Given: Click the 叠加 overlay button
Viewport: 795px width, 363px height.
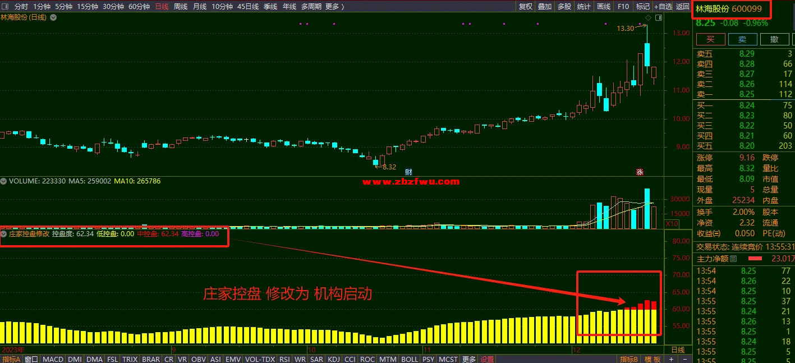Looking at the screenshot, I should [545, 7].
